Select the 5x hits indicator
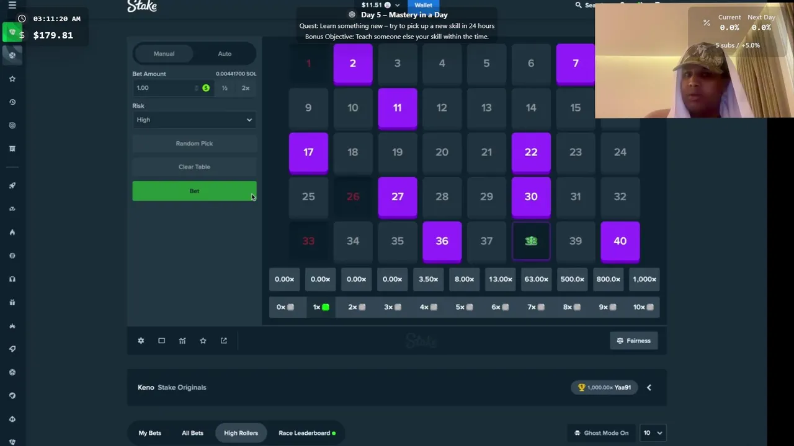 pyautogui.click(x=464, y=307)
